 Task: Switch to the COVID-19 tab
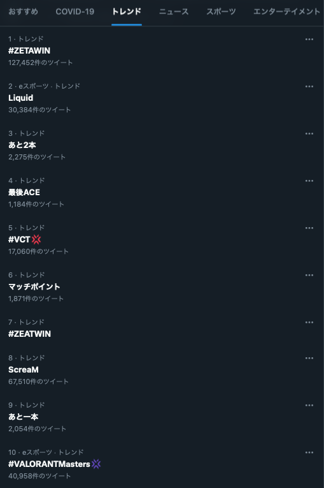tap(75, 12)
